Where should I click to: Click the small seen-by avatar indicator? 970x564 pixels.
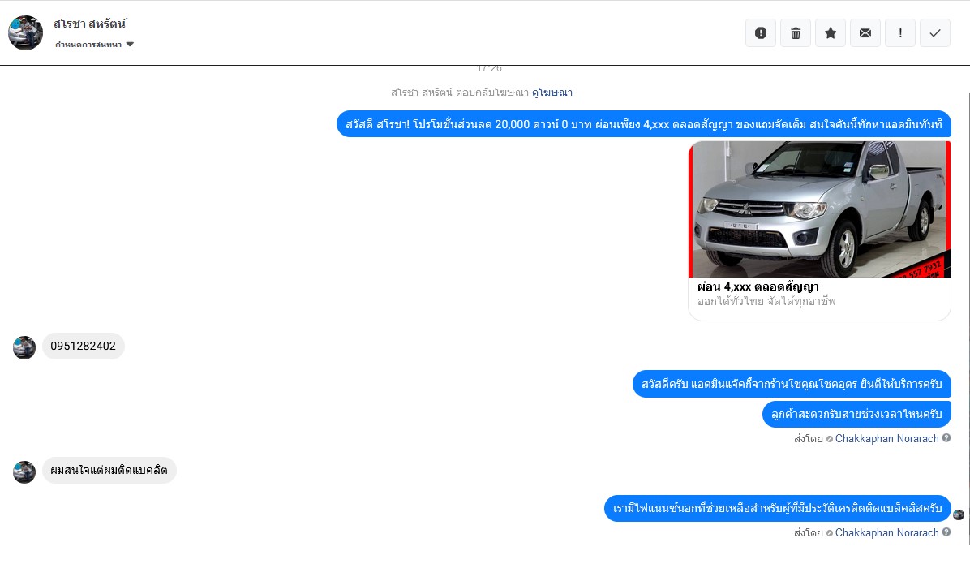(959, 514)
